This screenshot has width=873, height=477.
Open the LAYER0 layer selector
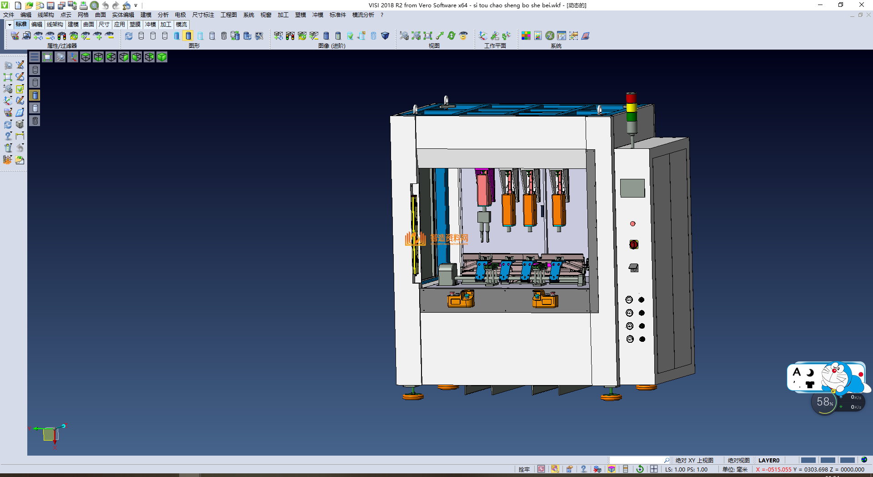click(768, 460)
